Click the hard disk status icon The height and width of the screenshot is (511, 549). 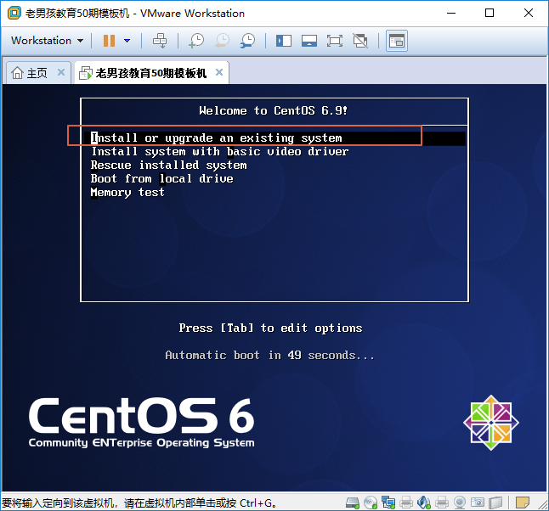point(353,503)
